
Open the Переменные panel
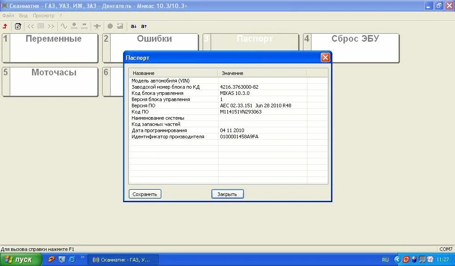[50, 48]
